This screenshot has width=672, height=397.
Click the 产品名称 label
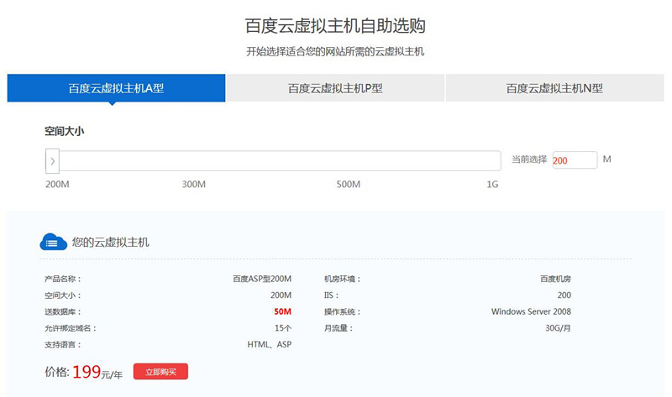click(62, 279)
